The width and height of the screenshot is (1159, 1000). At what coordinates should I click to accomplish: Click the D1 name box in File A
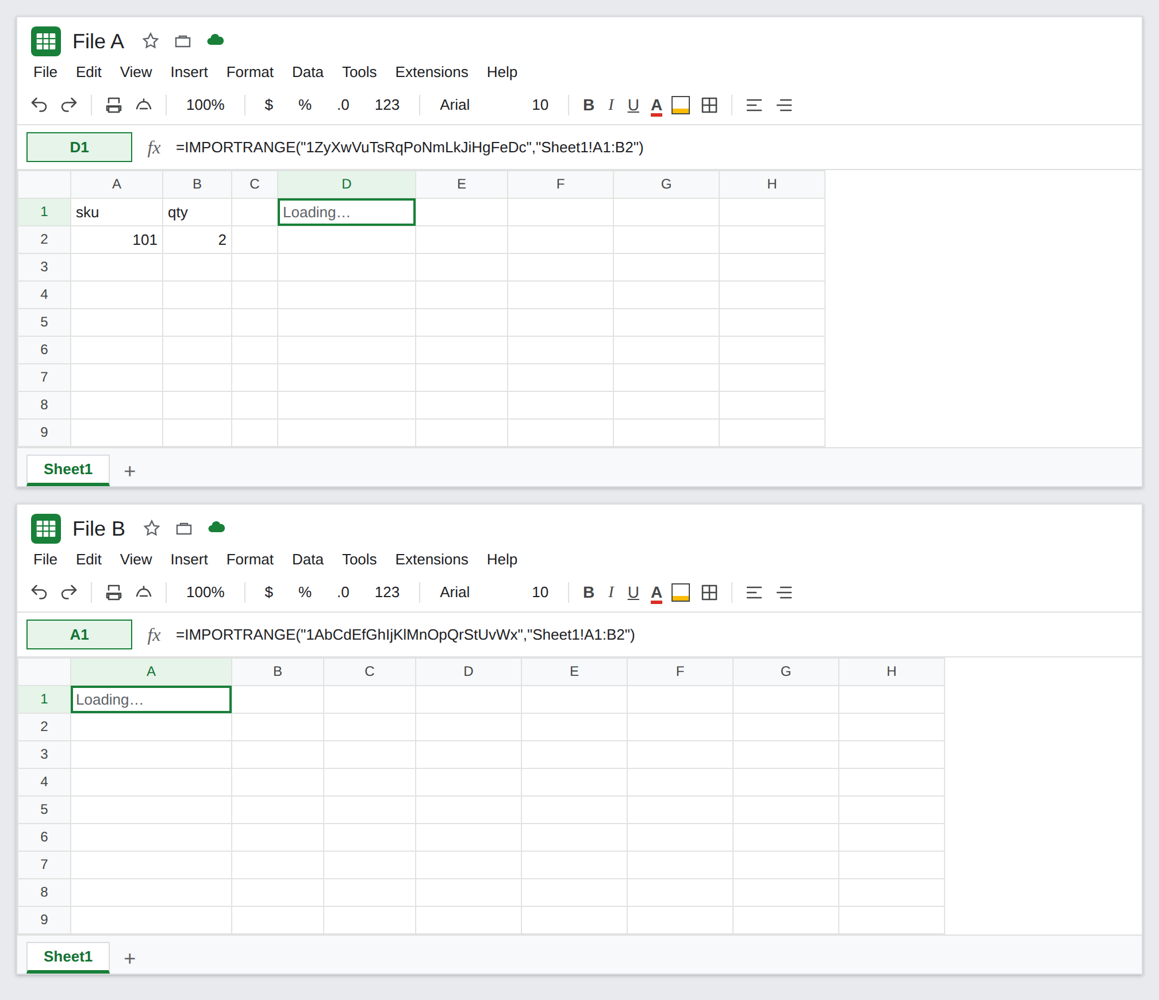tap(79, 147)
